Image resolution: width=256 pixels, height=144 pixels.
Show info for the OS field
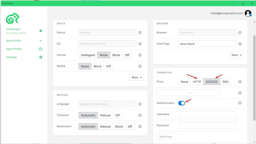tap(140, 44)
